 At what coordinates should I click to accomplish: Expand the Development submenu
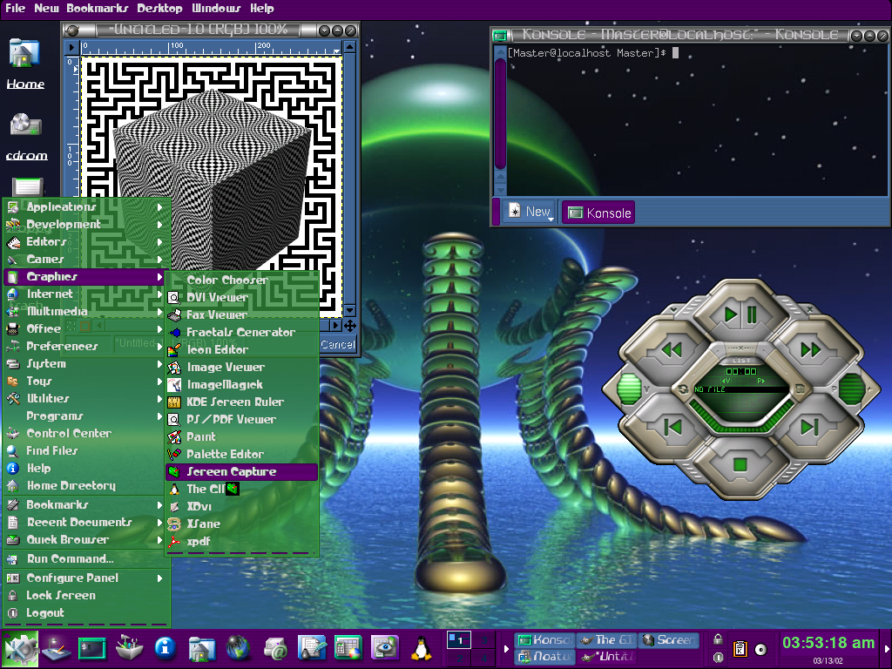tap(85, 224)
